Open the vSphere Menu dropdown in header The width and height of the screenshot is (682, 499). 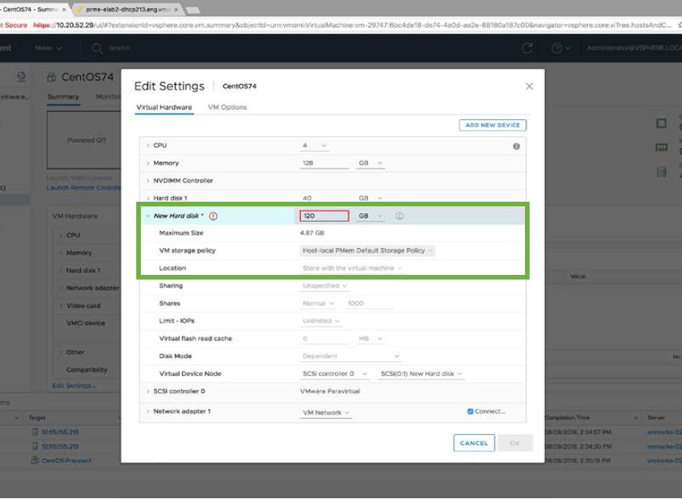tap(48, 48)
